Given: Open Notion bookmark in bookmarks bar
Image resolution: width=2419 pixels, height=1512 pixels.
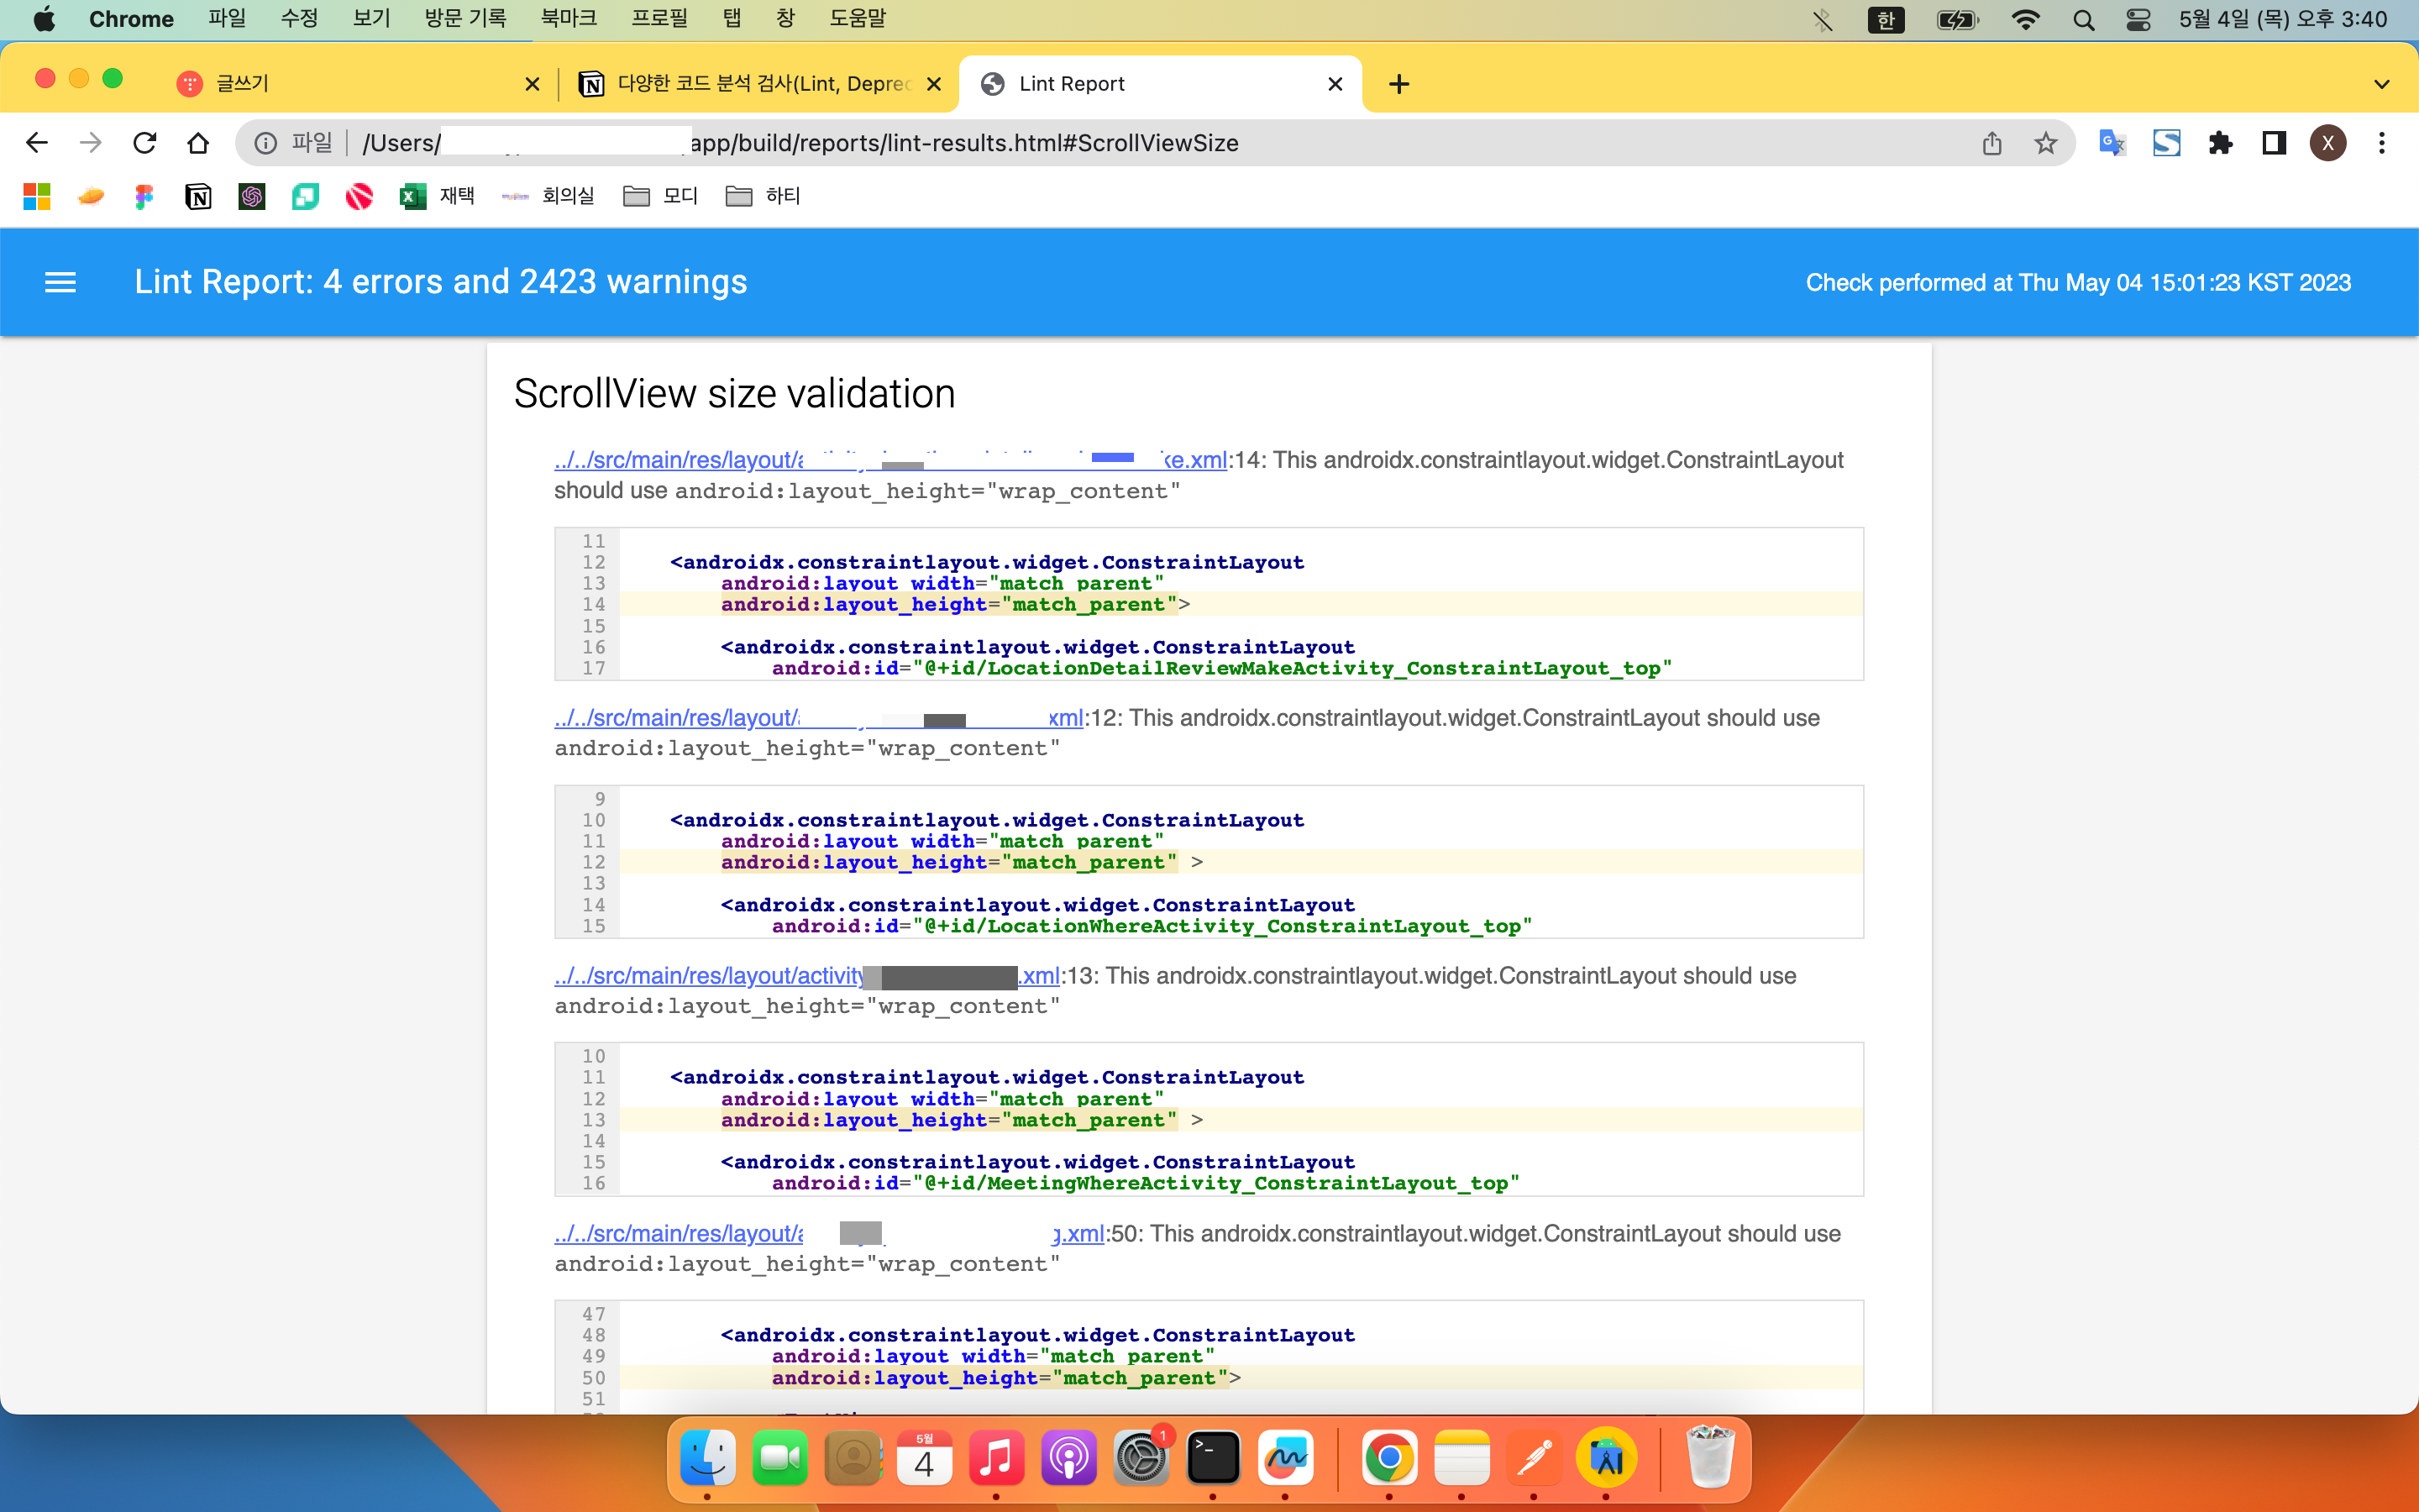Looking at the screenshot, I should point(198,196).
